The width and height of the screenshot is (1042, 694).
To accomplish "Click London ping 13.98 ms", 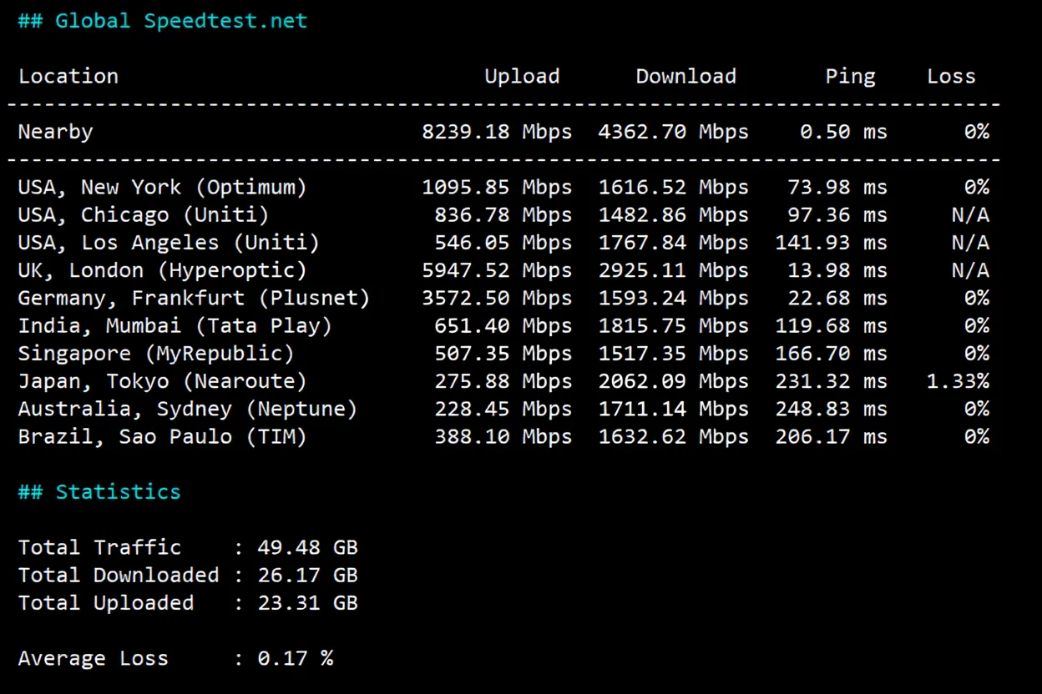I will (837, 271).
